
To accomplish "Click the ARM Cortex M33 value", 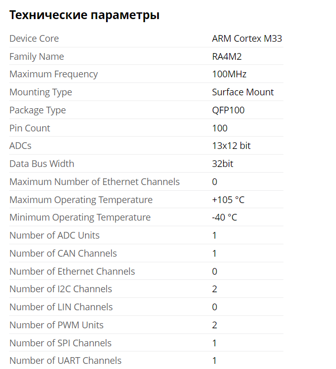I will (x=247, y=39).
